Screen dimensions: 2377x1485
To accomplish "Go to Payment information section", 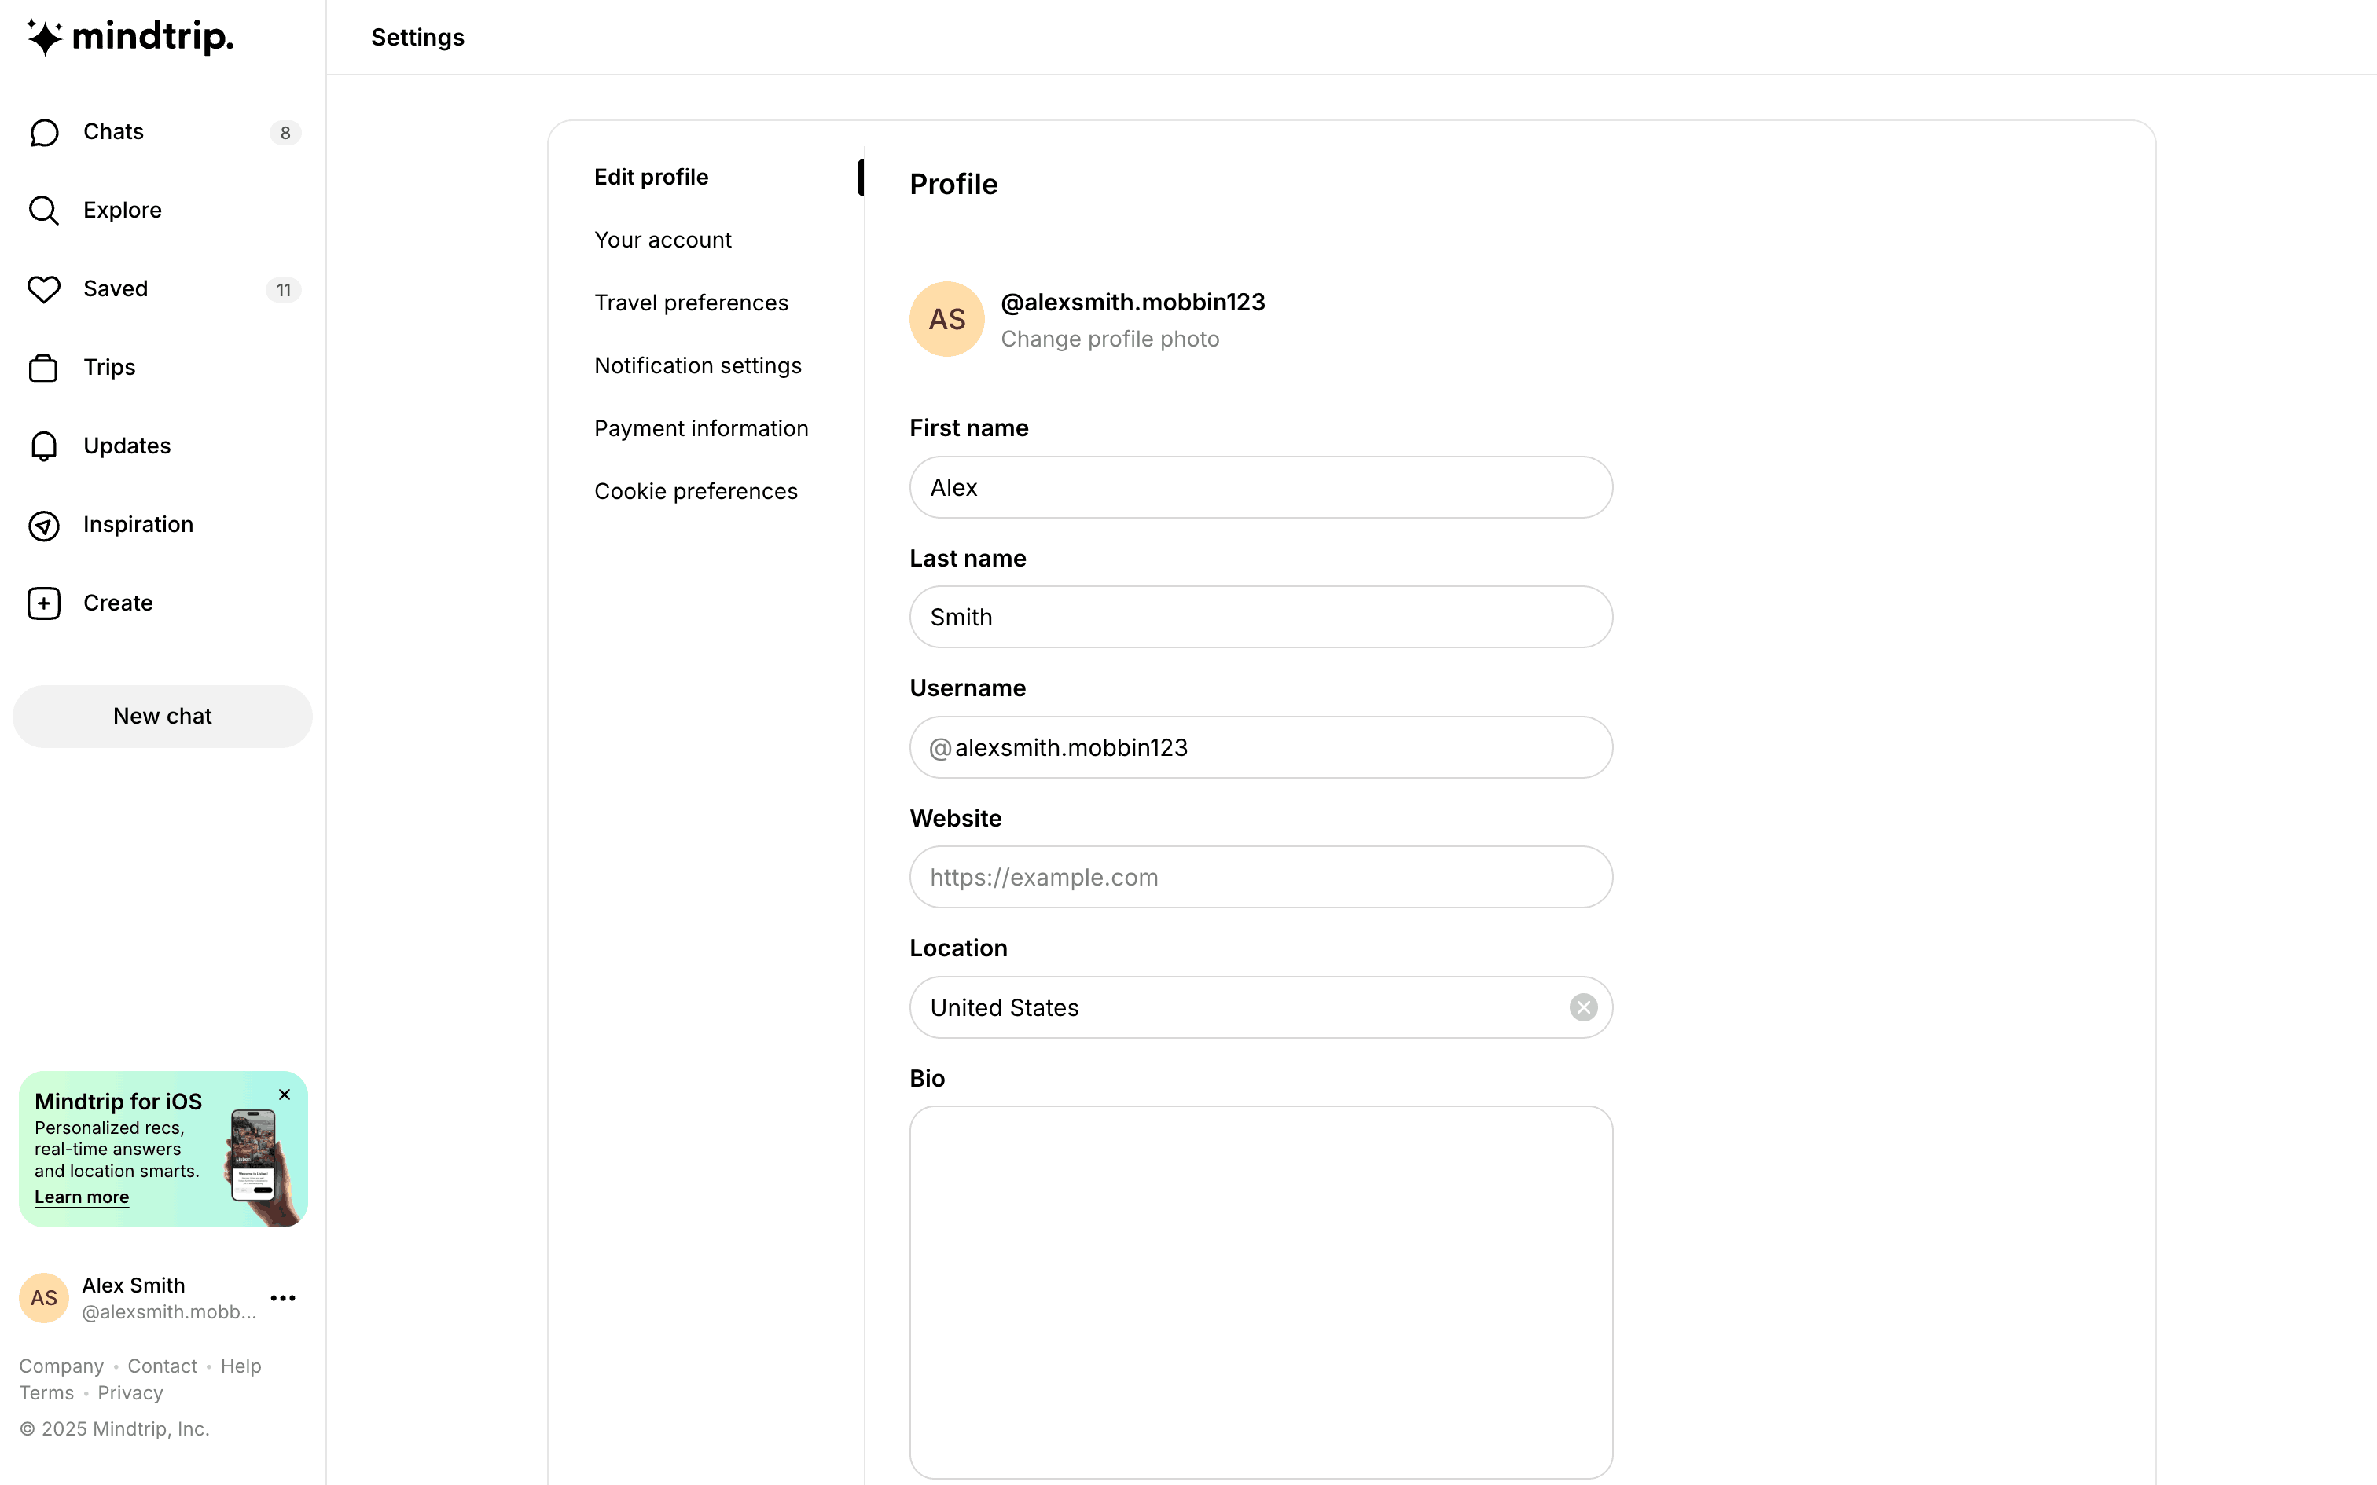I will coord(700,428).
